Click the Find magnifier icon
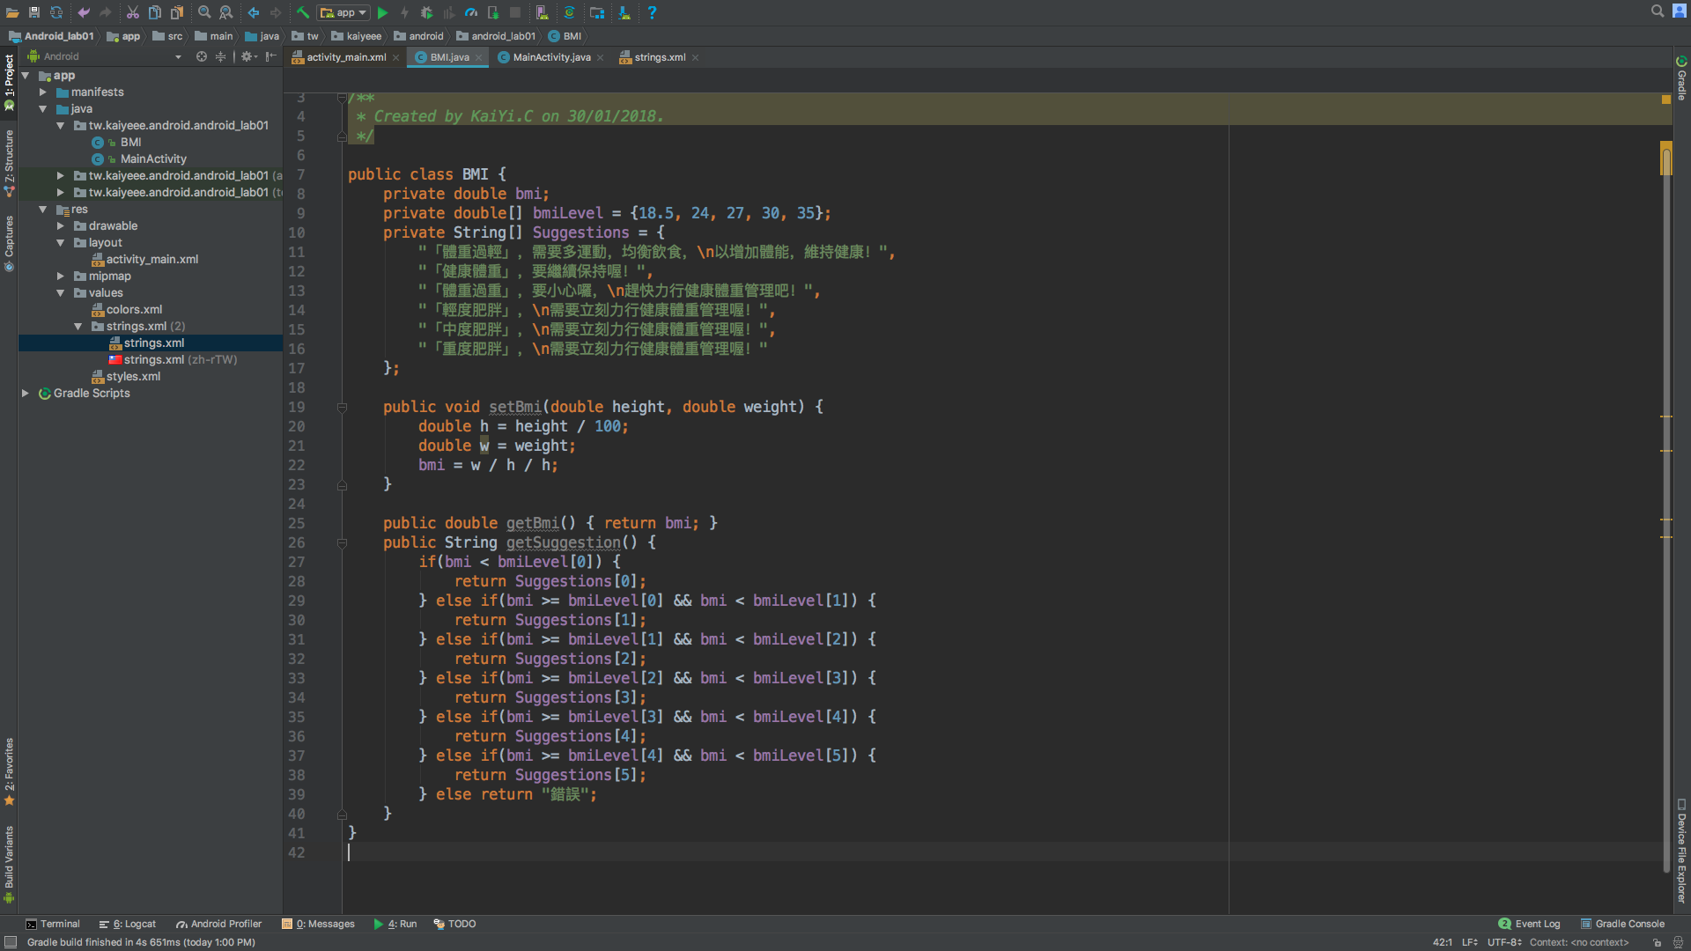Image resolution: width=1691 pixels, height=951 pixels. pos(204,12)
